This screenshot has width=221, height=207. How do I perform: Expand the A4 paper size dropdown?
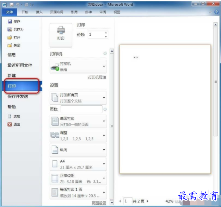click(x=78, y=164)
